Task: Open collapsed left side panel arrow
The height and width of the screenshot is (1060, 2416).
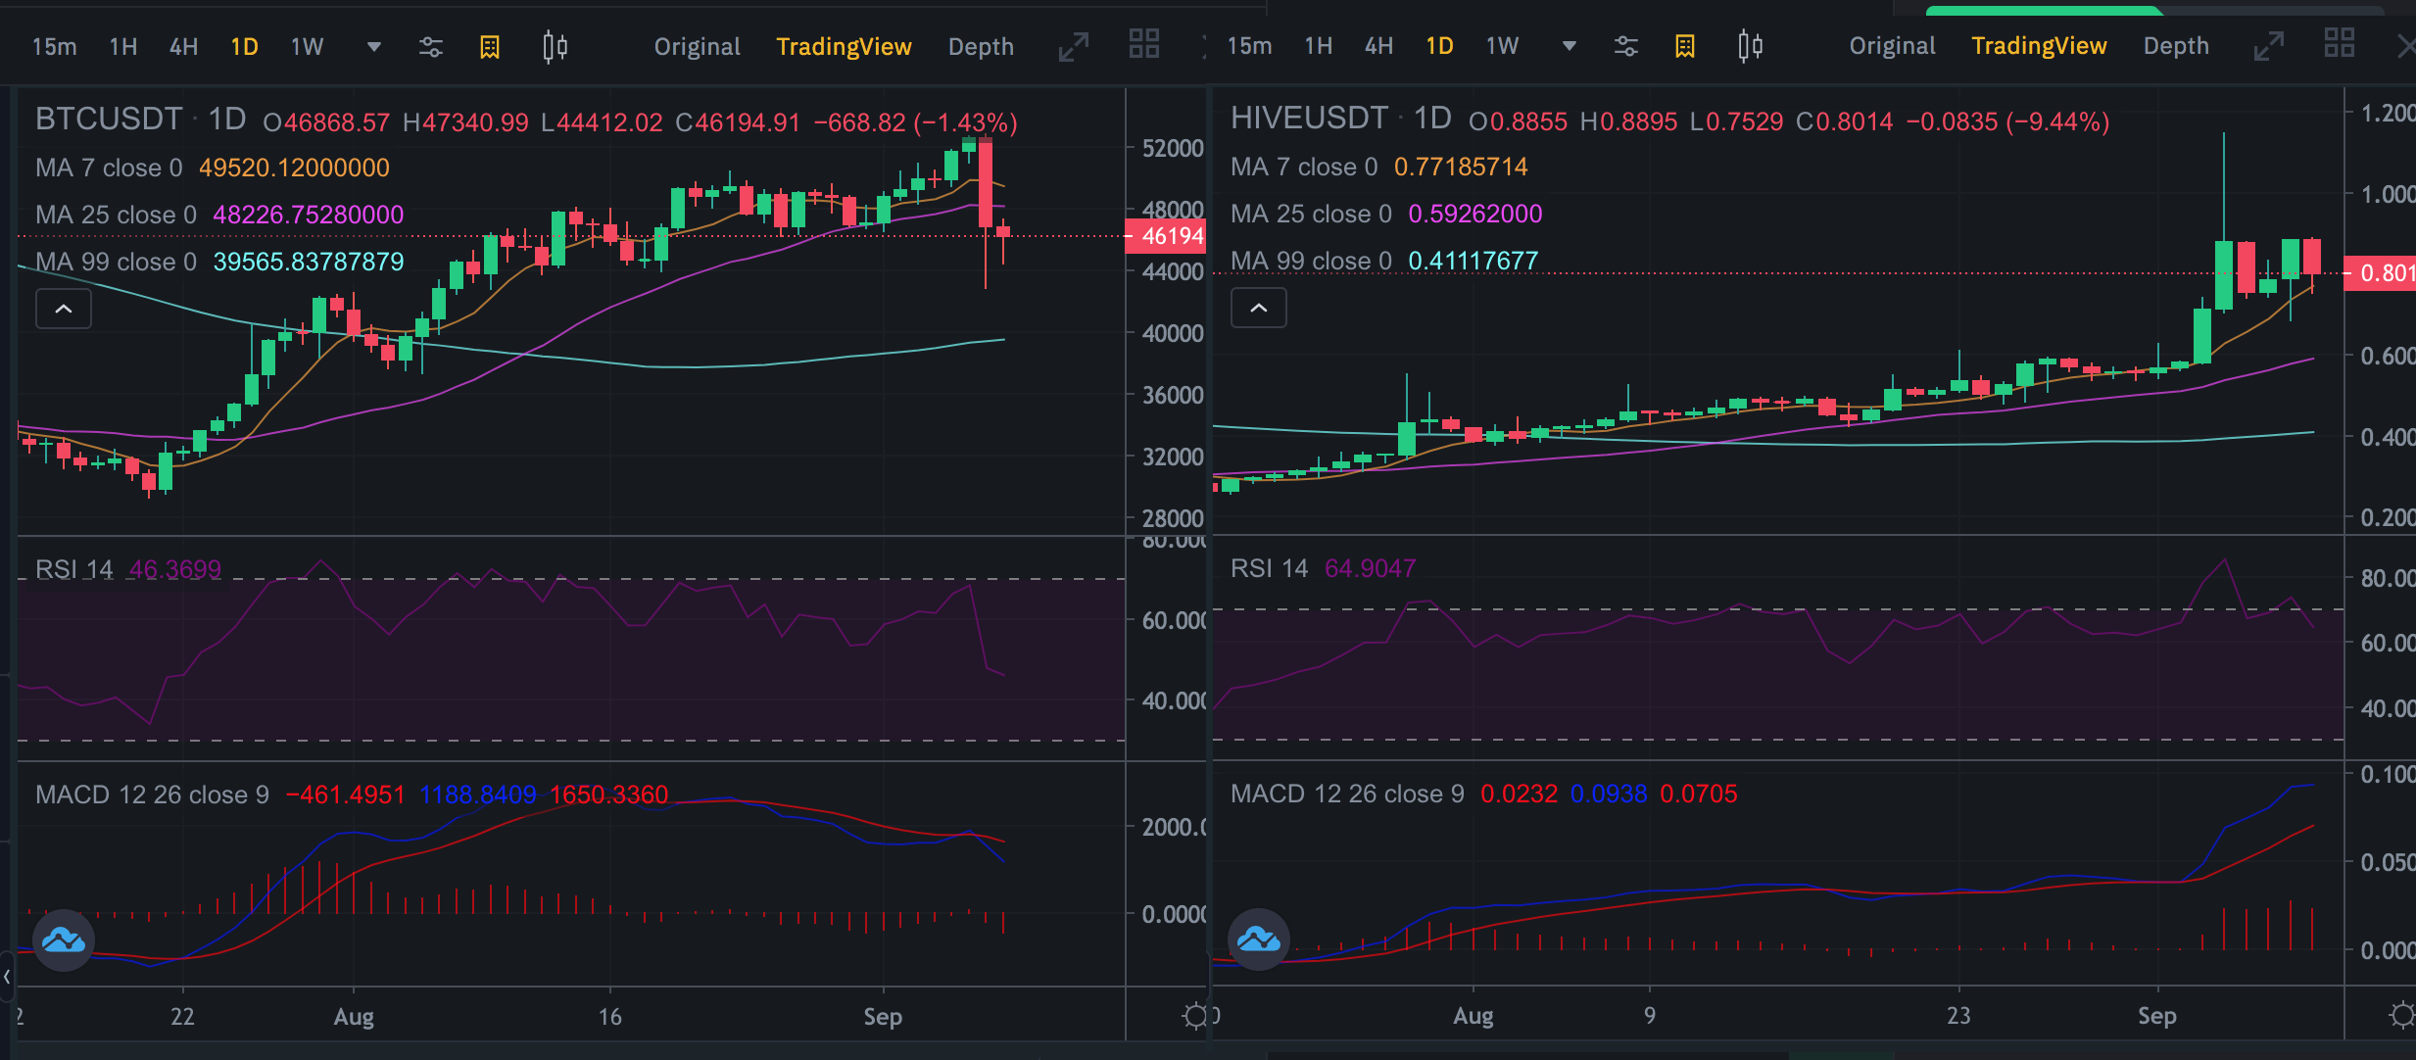Action: [7, 977]
